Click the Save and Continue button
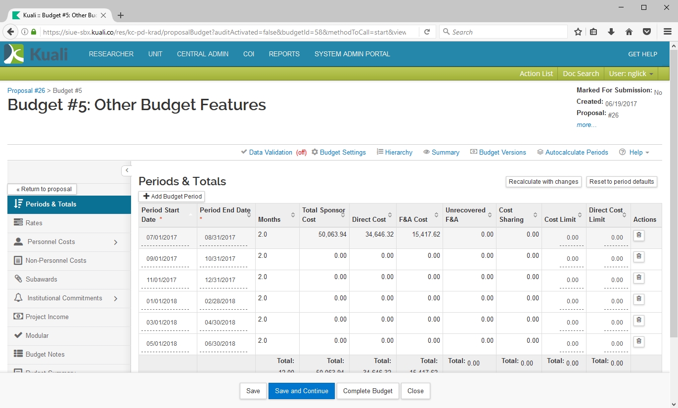 coord(302,391)
